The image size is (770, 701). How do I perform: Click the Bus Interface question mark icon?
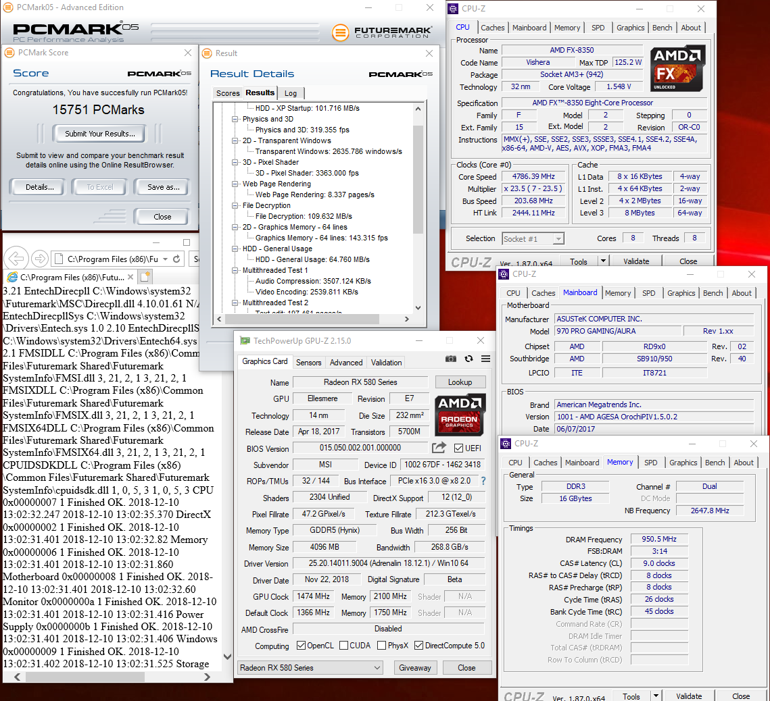[483, 482]
